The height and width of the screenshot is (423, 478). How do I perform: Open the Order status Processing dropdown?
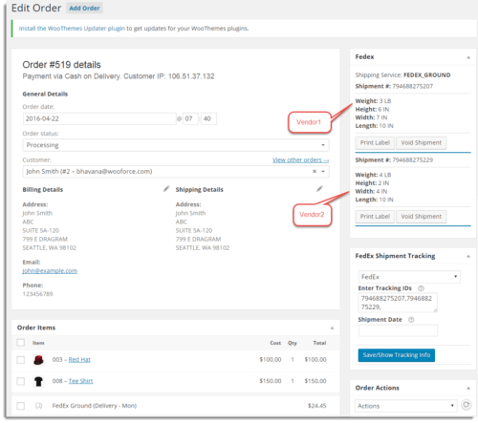pyautogui.click(x=176, y=145)
